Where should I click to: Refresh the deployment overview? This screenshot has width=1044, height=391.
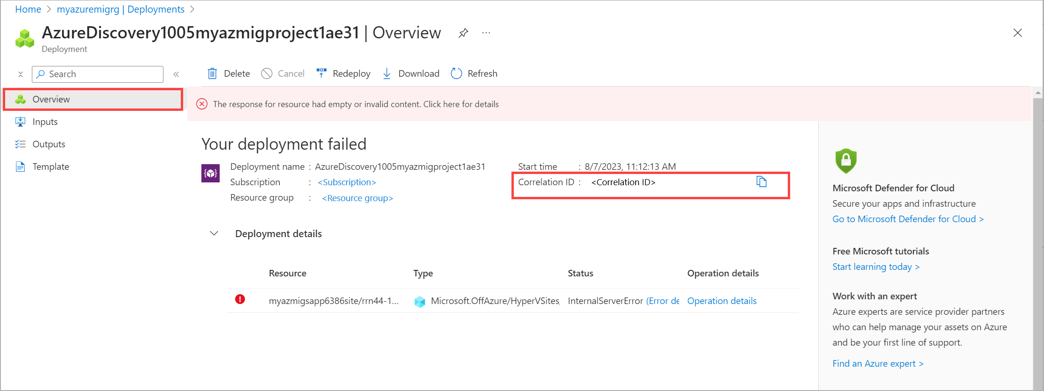pyautogui.click(x=456, y=73)
